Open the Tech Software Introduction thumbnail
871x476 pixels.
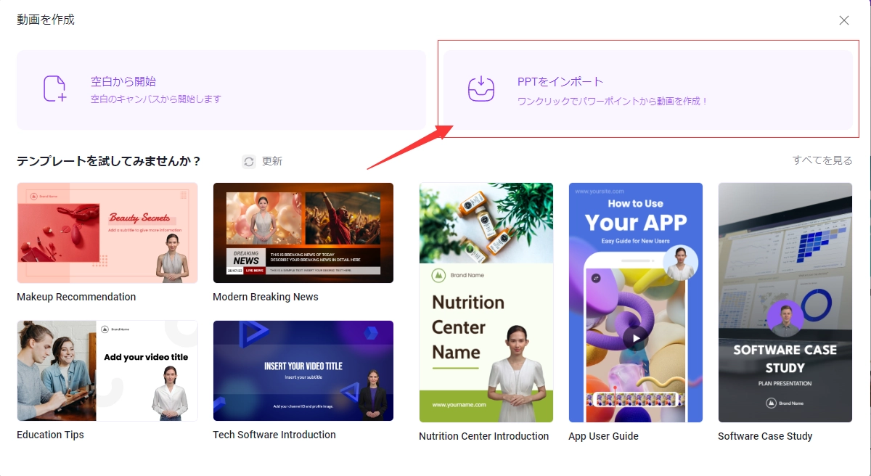coord(303,371)
